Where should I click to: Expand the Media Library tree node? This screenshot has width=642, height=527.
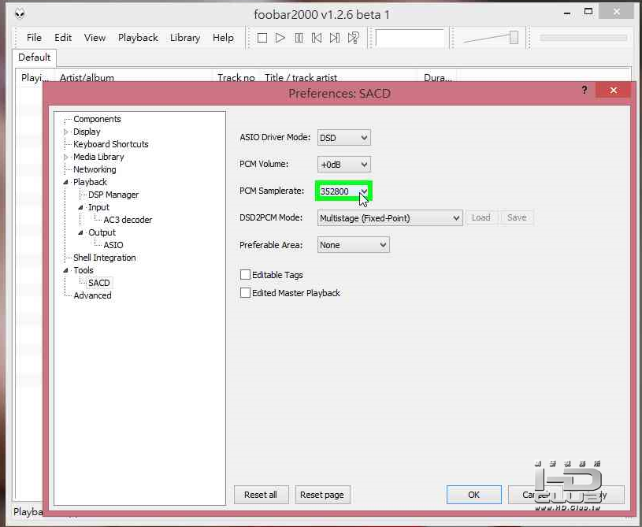[65, 157]
